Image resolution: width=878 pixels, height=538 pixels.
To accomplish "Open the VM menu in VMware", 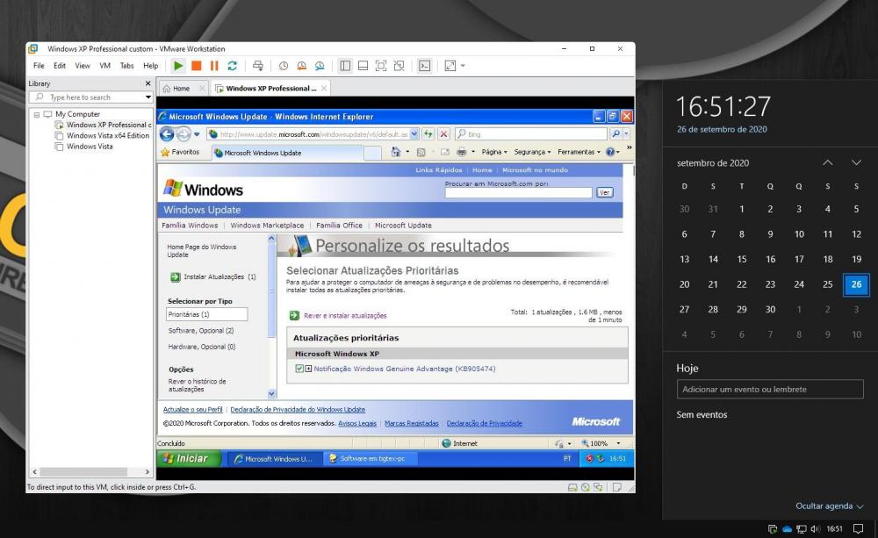I will [x=104, y=66].
